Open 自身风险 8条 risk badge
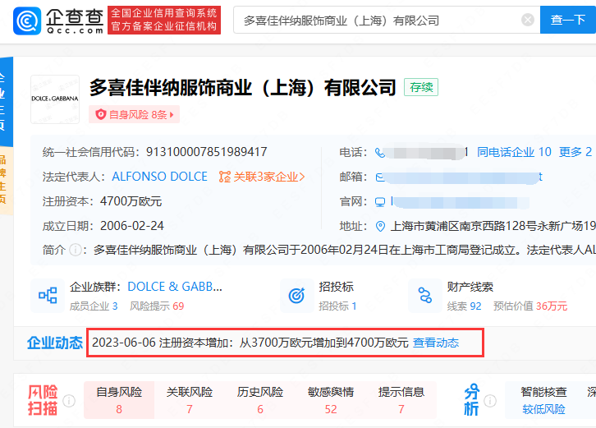 coord(134,114)
